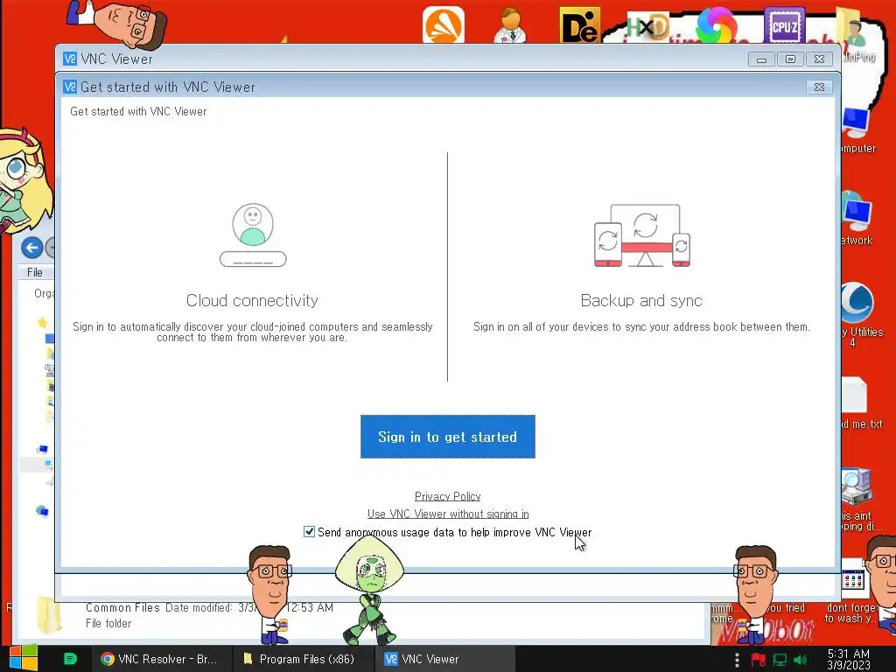Click the Common Files folder icon in details pane
This screenshot has width=896, height=672.
(x=48, y=615)
